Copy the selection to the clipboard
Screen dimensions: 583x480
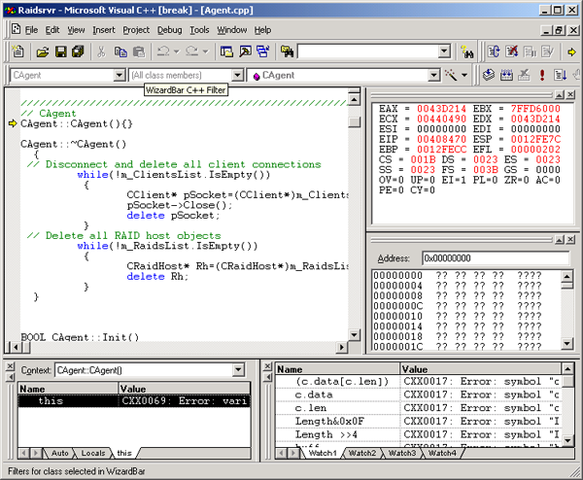click(x=120, y=51)
